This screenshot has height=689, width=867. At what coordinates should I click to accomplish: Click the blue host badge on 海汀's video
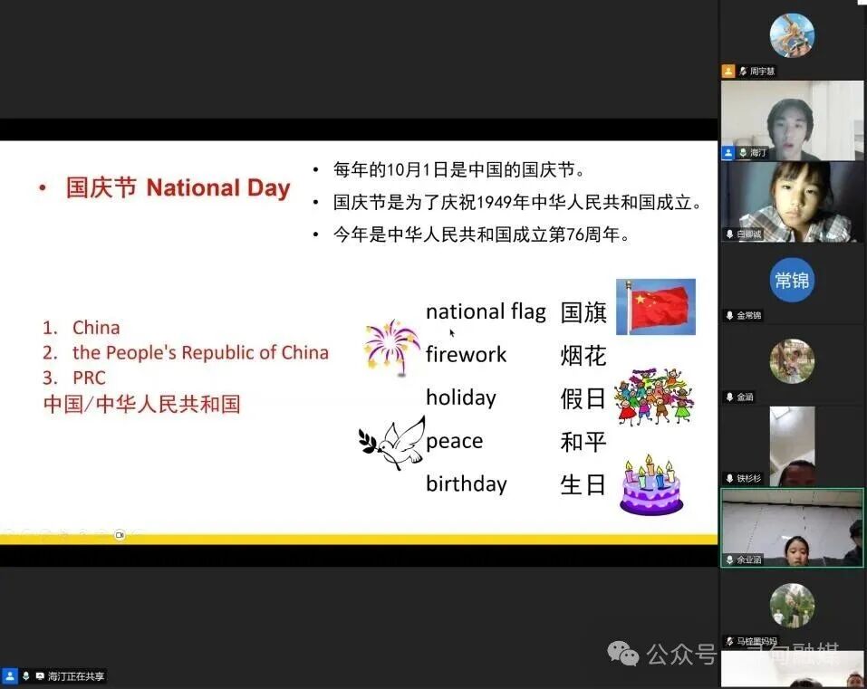point(728,152)
